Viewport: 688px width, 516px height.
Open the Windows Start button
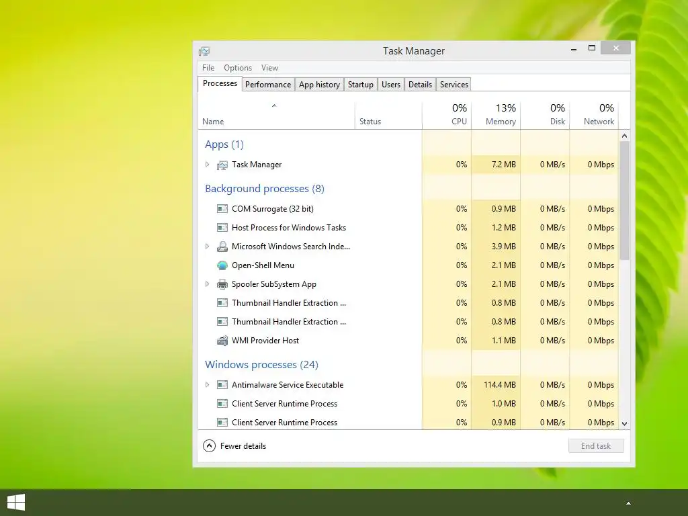(16, 503)
